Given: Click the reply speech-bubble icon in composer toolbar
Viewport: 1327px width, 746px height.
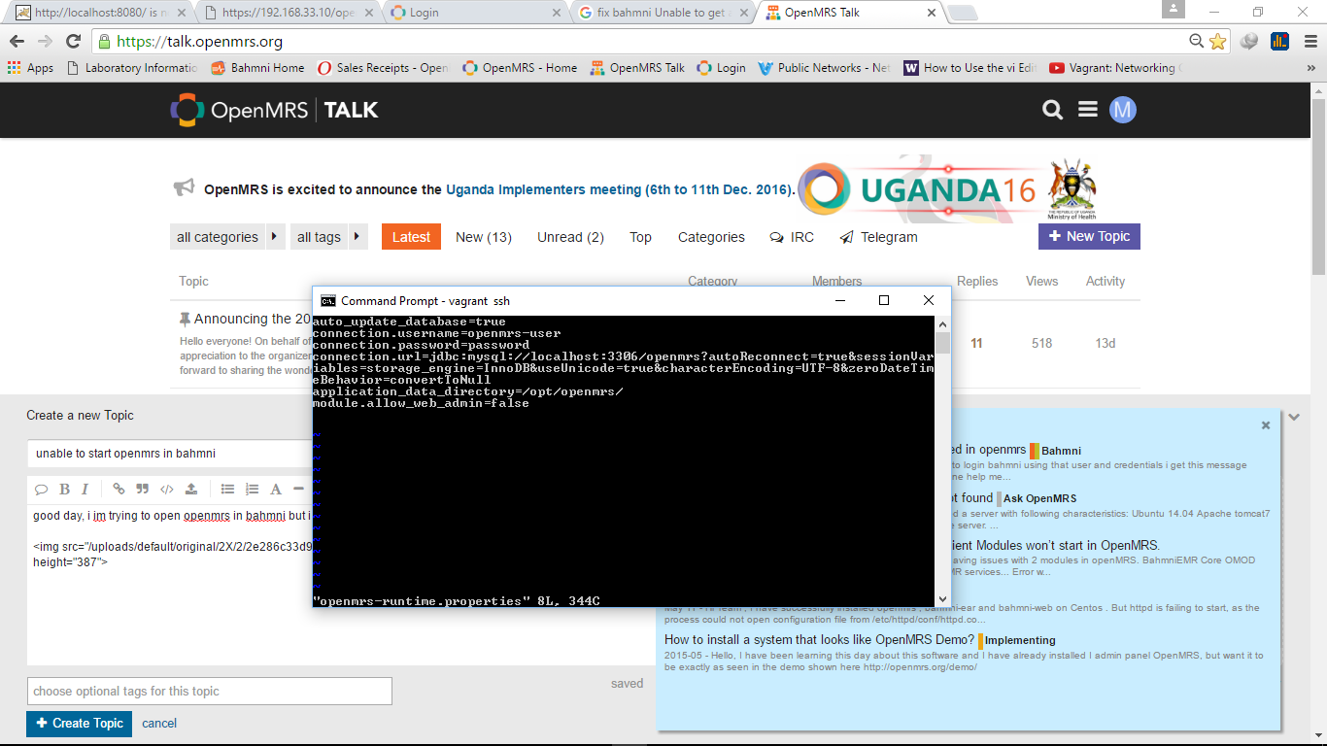Looking at the screenshot, I should 41,489.
